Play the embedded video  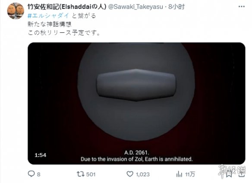click(136, 103)
